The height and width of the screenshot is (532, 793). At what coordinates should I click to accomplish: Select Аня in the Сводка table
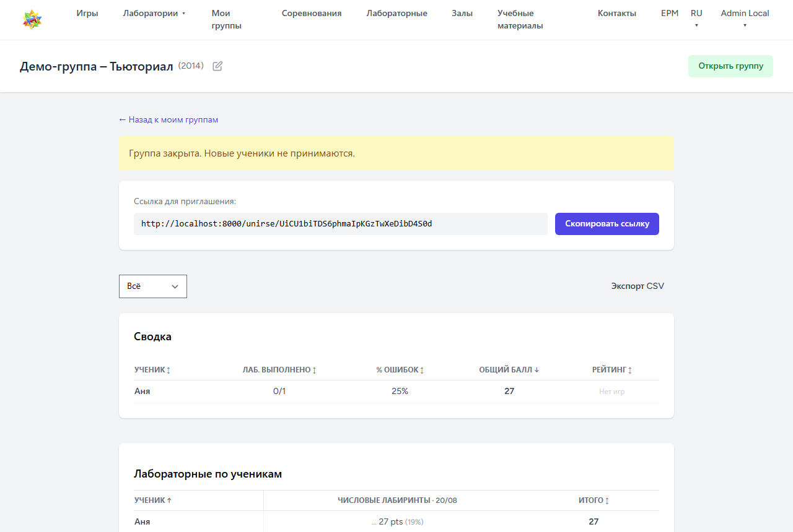(x=142, y=392)
